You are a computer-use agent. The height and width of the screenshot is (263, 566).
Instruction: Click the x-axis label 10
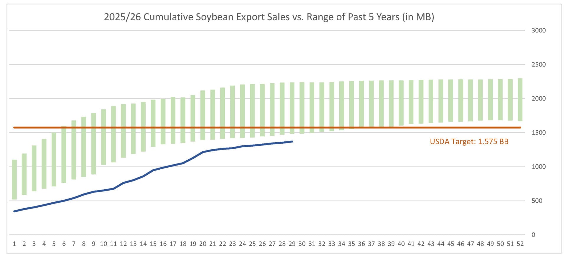103,244
